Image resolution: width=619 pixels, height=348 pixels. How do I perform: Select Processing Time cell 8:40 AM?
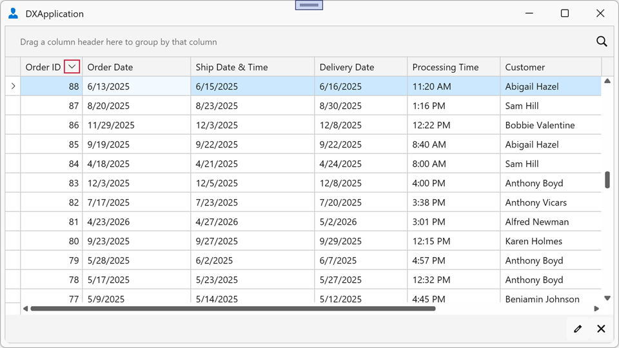click(x=453, y=144)
